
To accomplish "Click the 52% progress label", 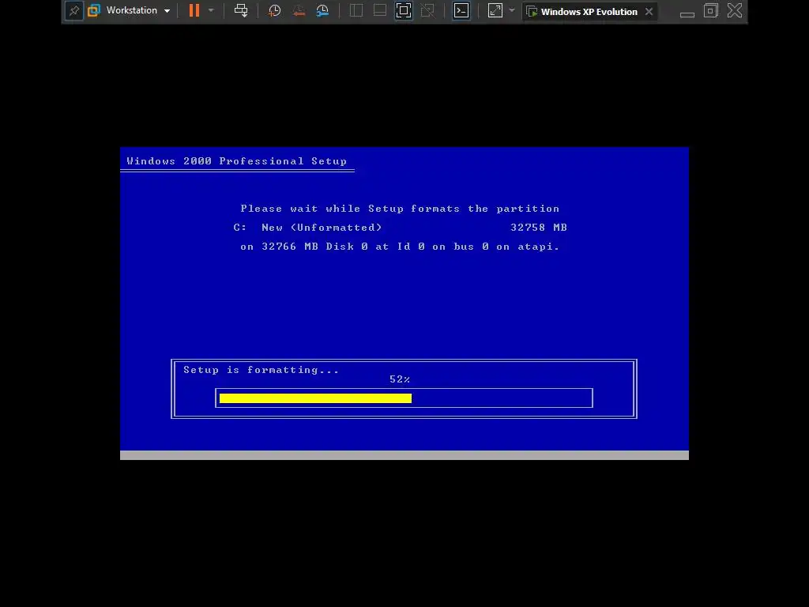I will click(x=400, y=379).
